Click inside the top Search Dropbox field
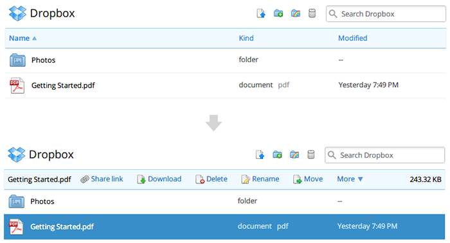 (x=386, y=13)
